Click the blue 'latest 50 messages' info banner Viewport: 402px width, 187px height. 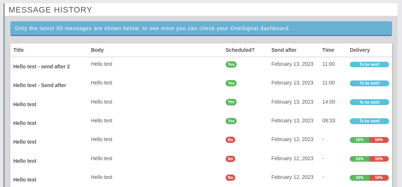201,28
